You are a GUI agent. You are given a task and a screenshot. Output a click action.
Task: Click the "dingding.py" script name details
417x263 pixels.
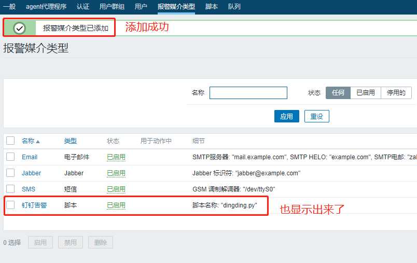[225, 205]
